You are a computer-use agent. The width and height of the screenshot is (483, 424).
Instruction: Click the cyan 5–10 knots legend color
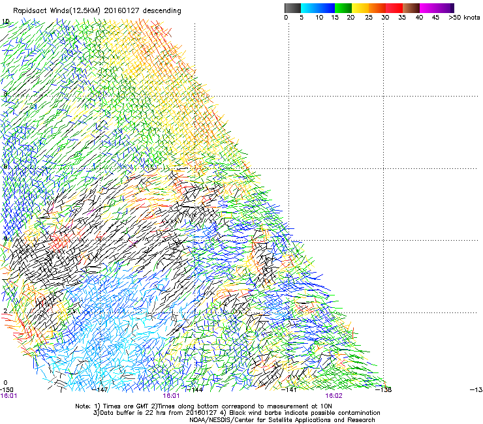(x=309, y=8)
